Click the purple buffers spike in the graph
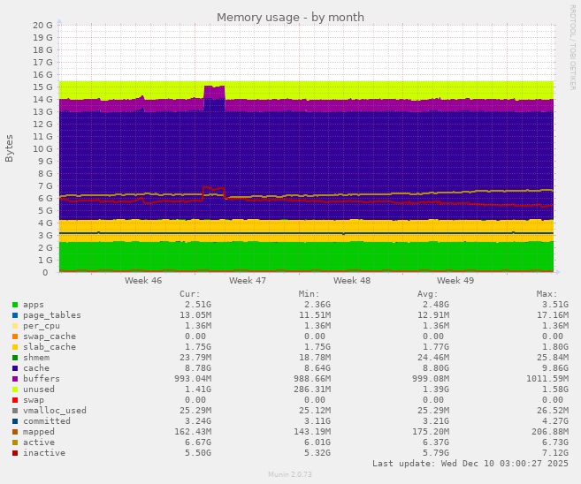Screen dimensions: 581x484 pyautogui.click(x=214, y=92)
